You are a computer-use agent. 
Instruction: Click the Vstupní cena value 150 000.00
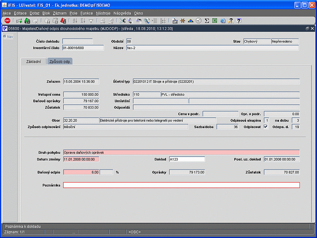coord(81,94)
